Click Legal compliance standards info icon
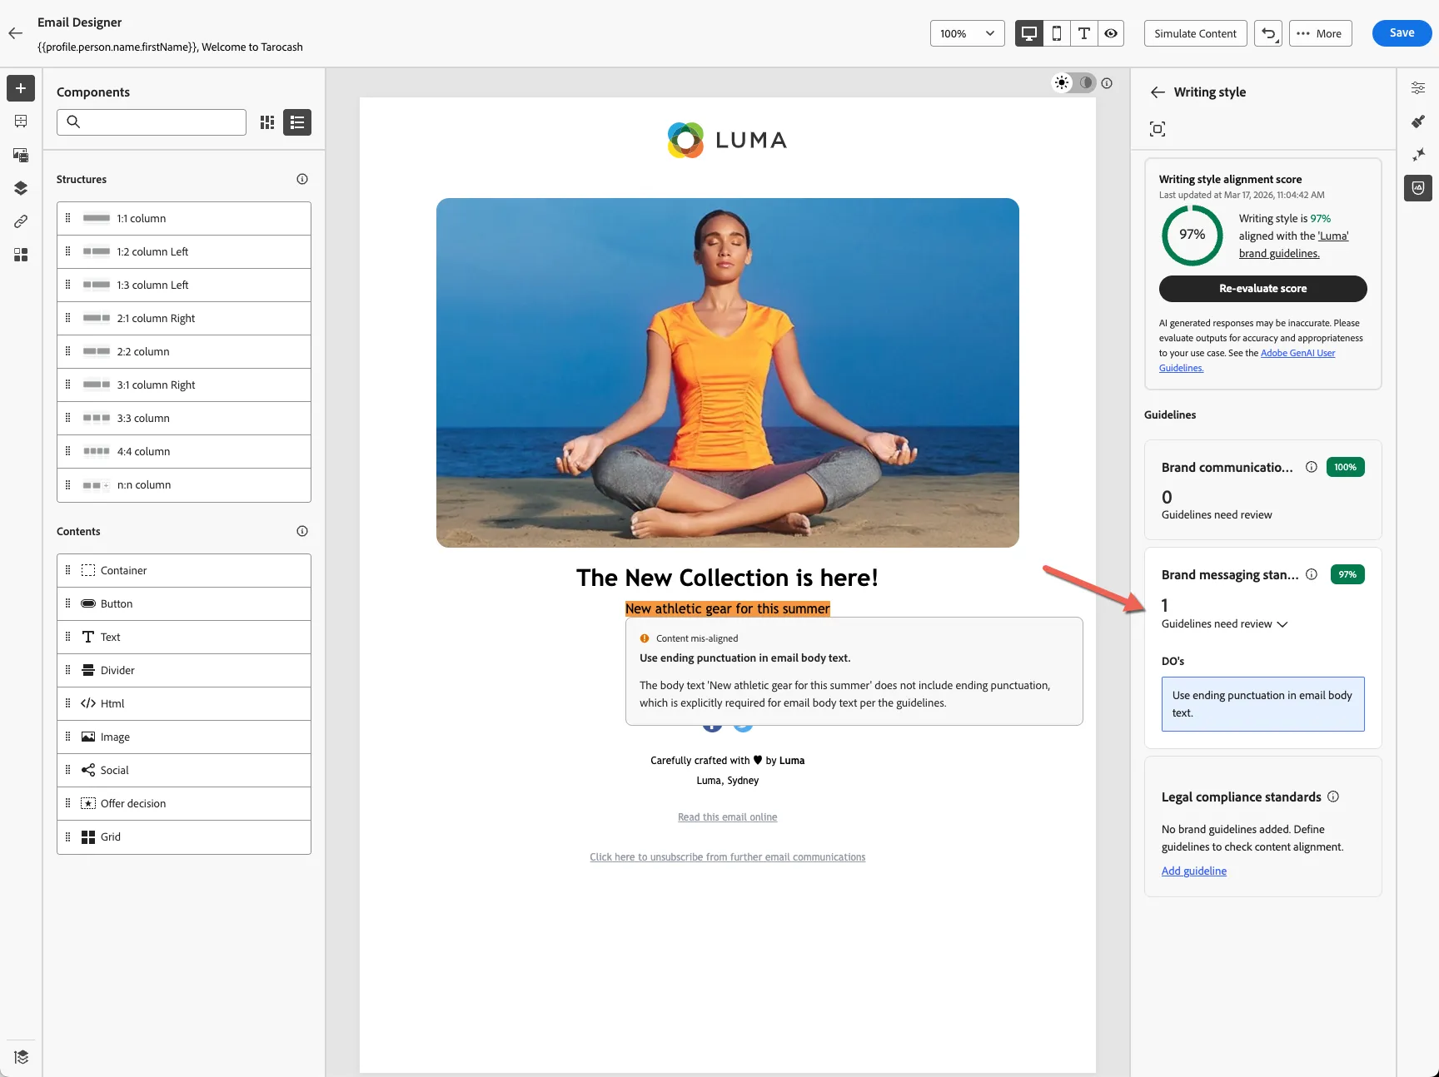 tap(1333, 797)
